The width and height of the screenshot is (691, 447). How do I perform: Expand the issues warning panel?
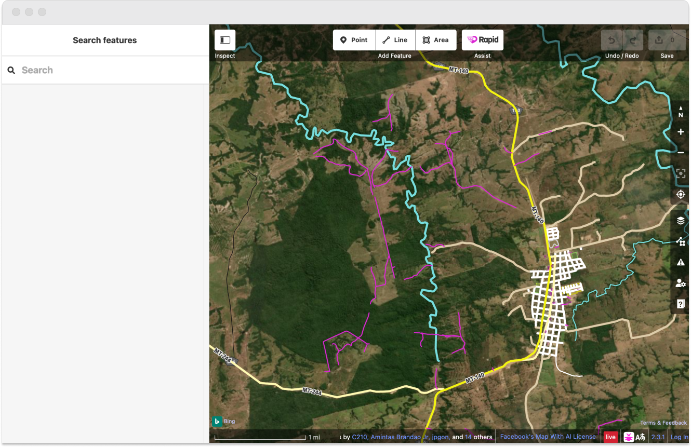[681, 262]
